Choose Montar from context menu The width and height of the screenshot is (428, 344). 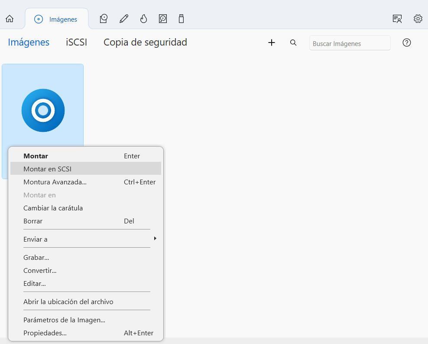pyautogui.click(x=86, y=156)
